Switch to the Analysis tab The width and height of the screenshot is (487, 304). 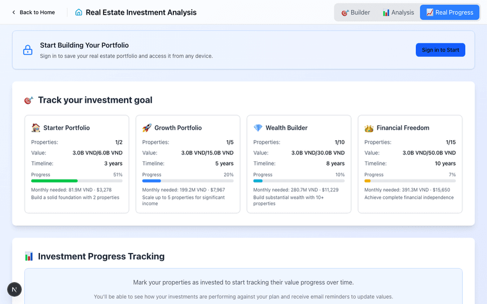pos(398,12)
